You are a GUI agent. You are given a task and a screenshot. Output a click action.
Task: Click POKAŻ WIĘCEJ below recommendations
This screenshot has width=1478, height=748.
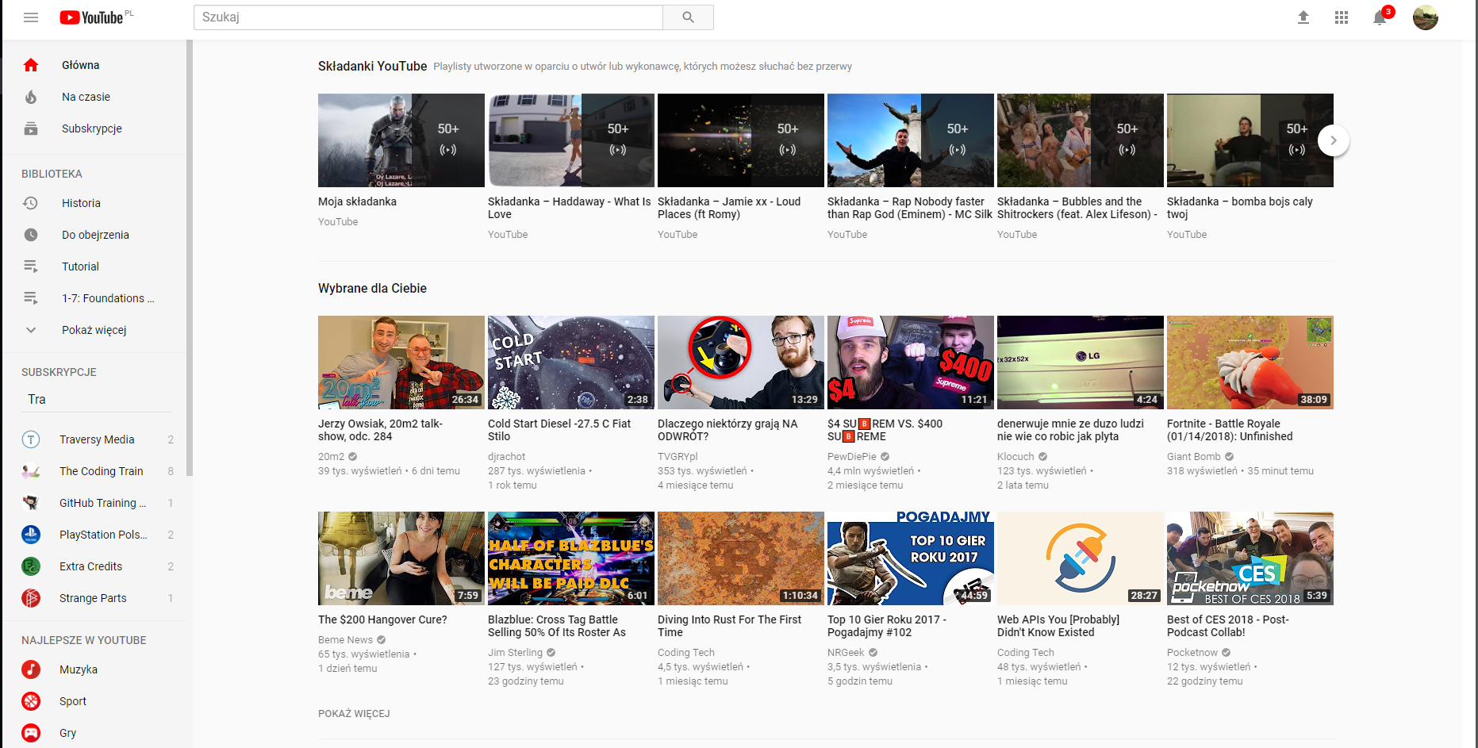354,714
